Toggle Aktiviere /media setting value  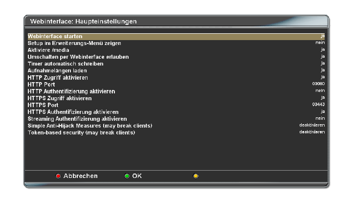pyautogui.click(x=323, y=49)
